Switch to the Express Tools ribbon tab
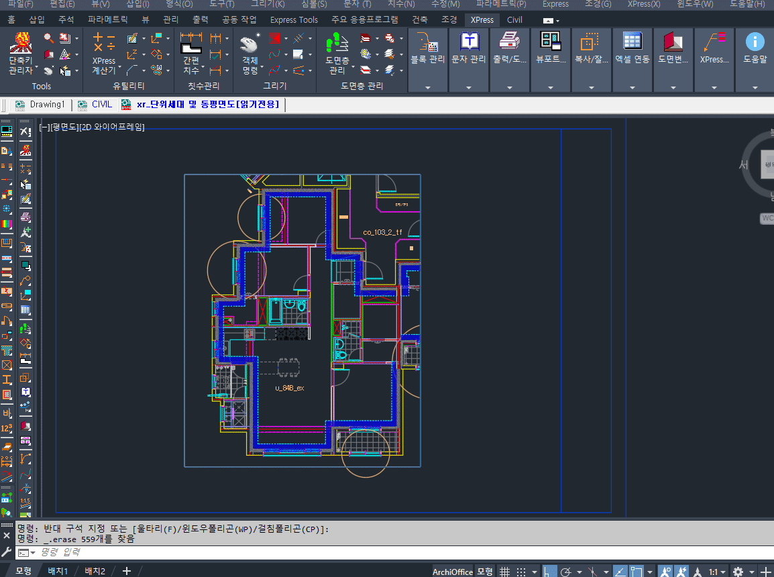Viewport: 774px width, 577px height. (x=294, y=19)
